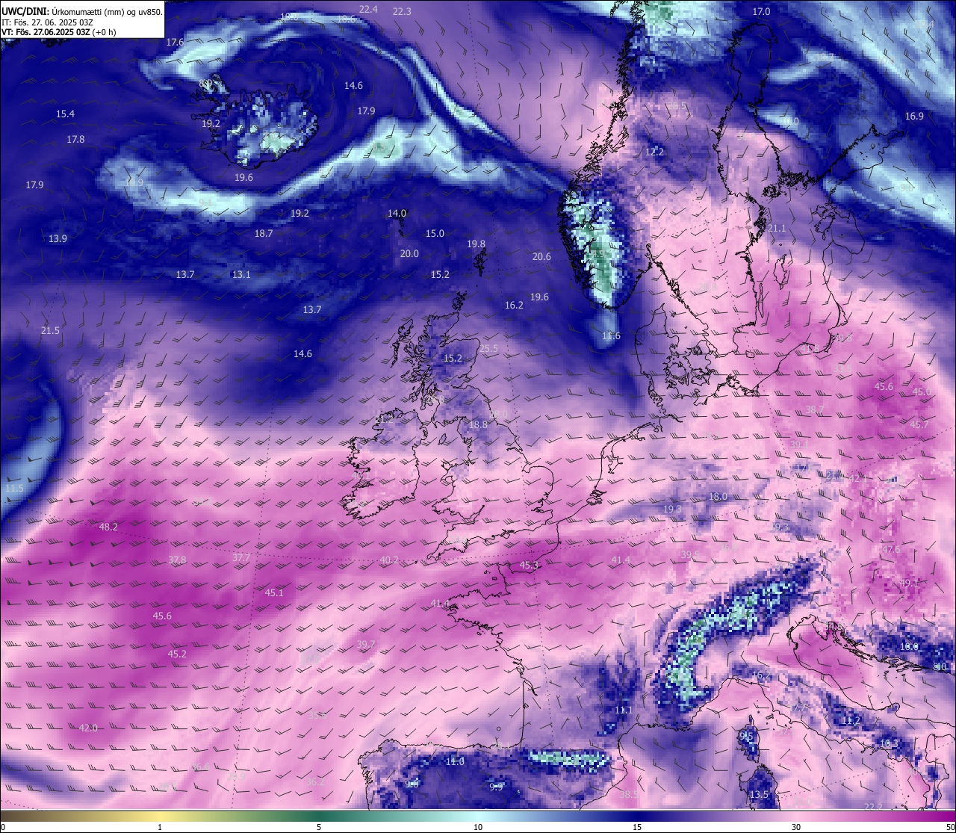Select the 38.7 value over Poland
Image resolution: width=956 pixels, height=833 pixels.
[815, 410]
